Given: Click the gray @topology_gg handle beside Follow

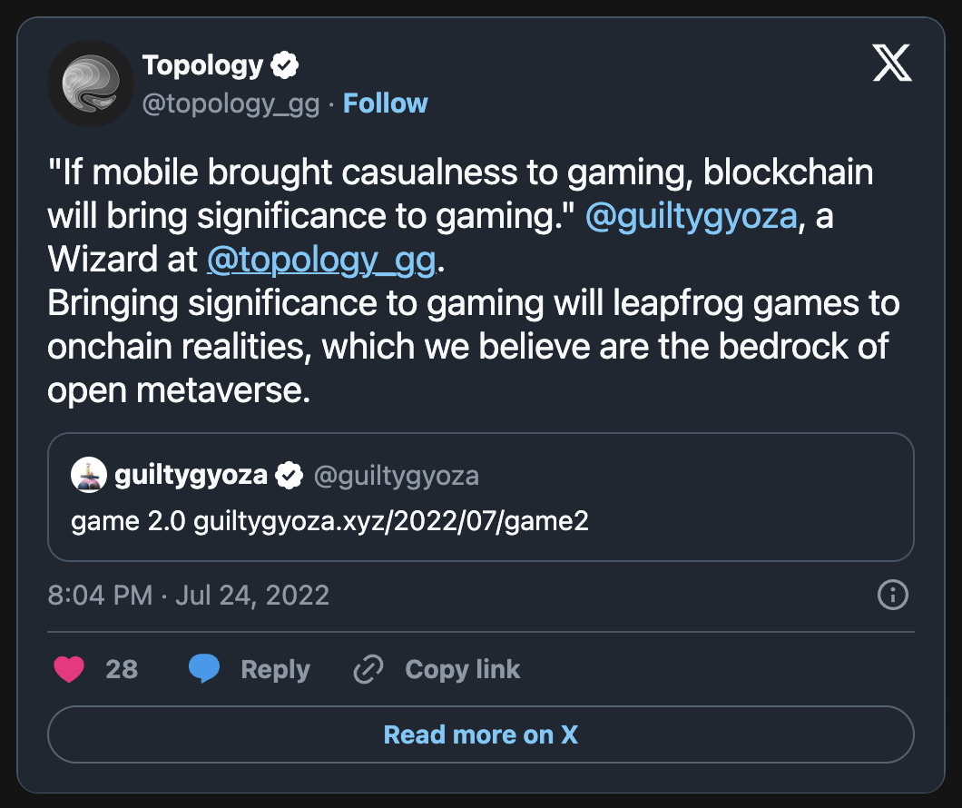Looking at the screenshot, I should tap(231, 103).
